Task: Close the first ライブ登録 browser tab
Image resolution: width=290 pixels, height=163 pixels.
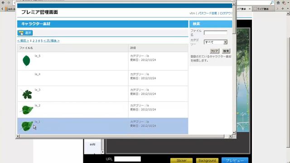Action: 250,9
